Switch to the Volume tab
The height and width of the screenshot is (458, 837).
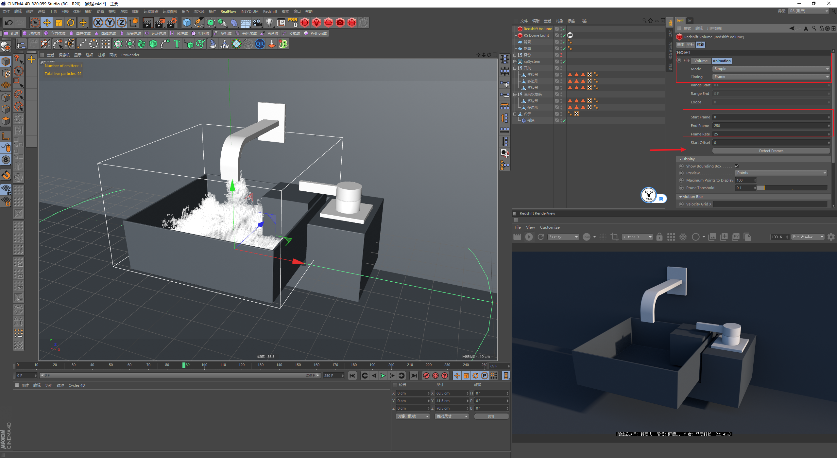[x=701, y=61]
